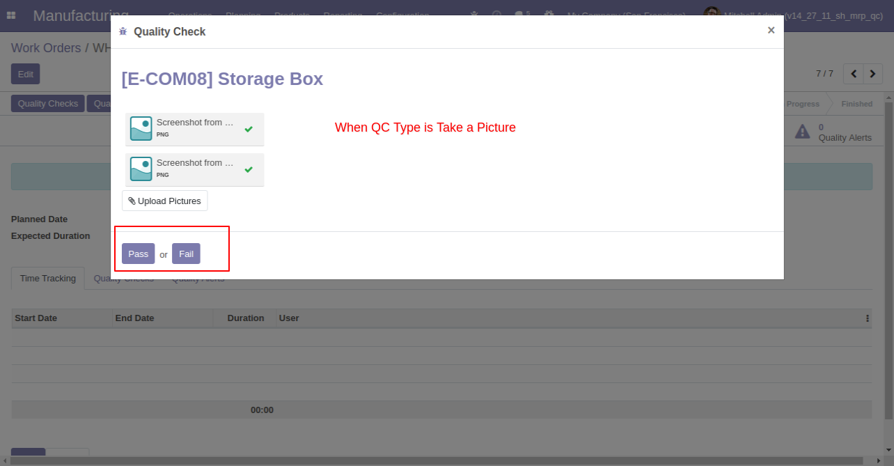Click the [E-COM08] Storage Box title

[x=222, y=79]
